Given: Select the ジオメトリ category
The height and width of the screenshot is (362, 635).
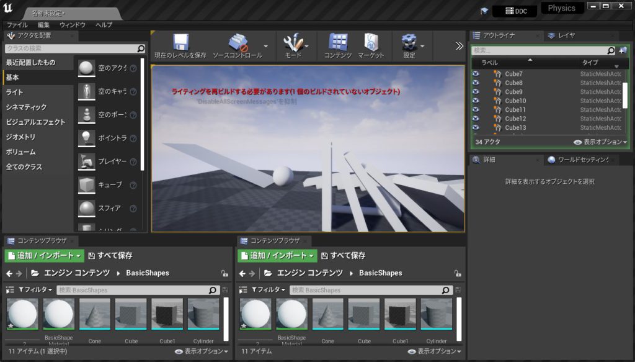Looking at the screenshot, I should 20,137.
